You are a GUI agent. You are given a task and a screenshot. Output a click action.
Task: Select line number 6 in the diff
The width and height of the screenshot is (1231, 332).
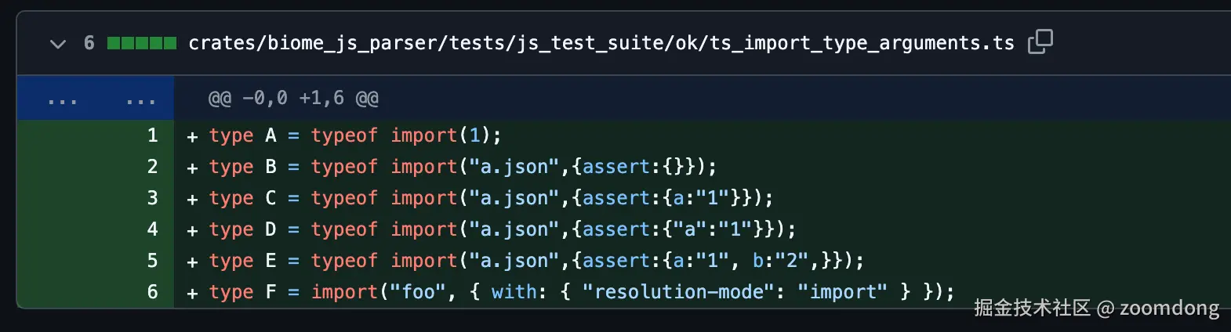(152, 292)
